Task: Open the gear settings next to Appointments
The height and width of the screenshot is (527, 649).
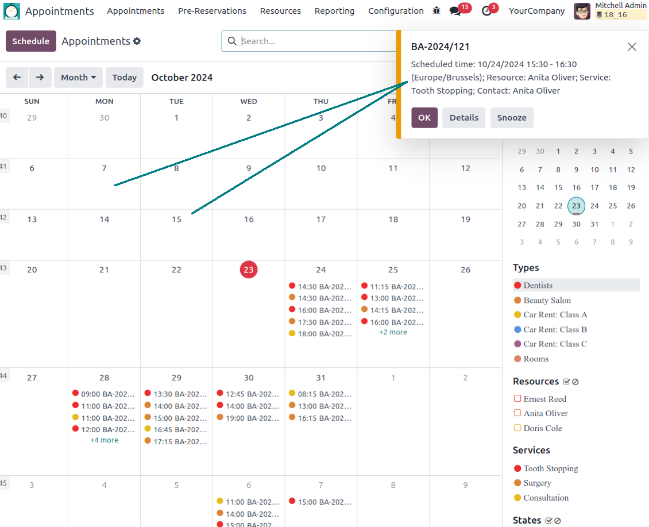Action: click(x=137, y=41)
